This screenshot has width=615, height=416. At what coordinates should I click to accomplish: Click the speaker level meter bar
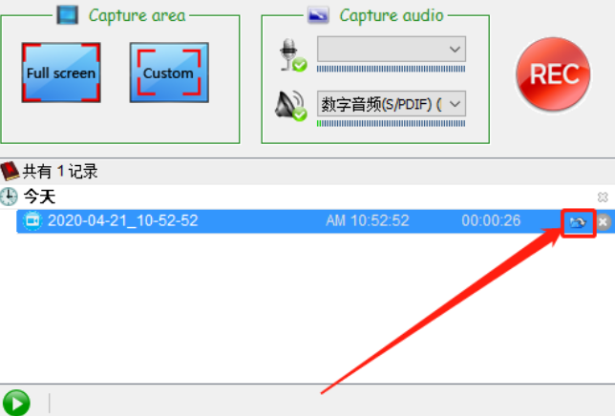(x=391, y=124)
